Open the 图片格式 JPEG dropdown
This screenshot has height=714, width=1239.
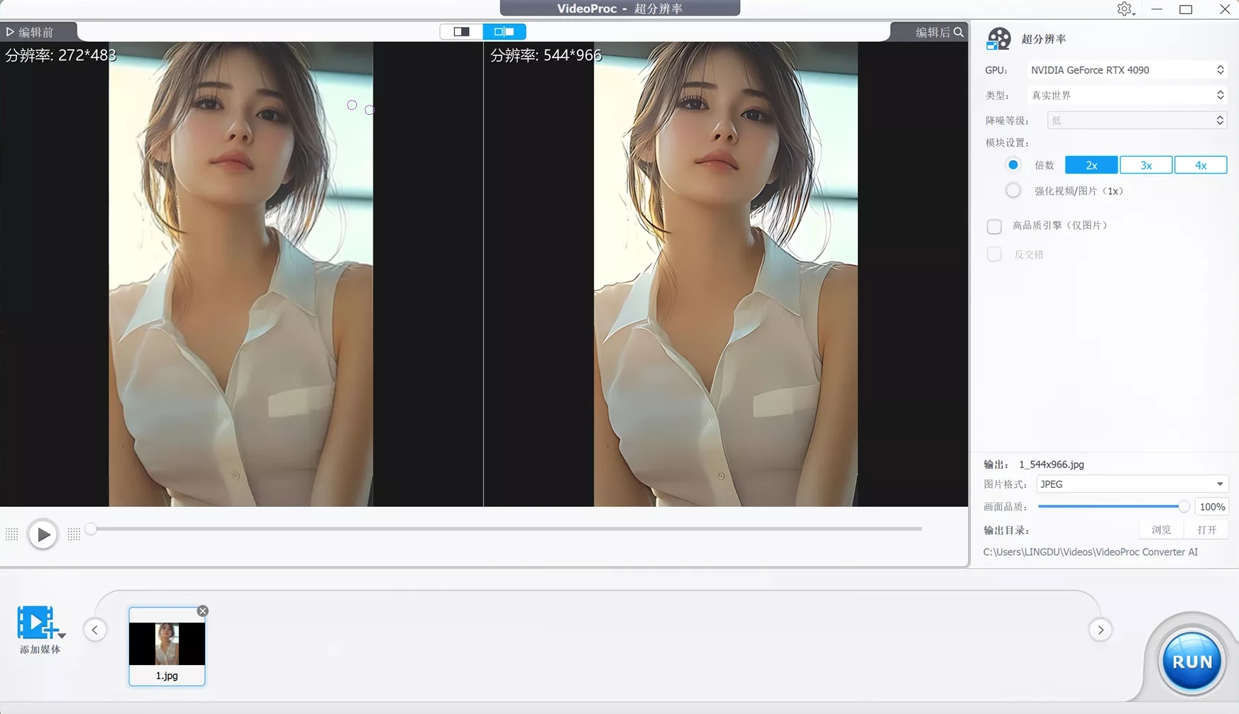1132,484
